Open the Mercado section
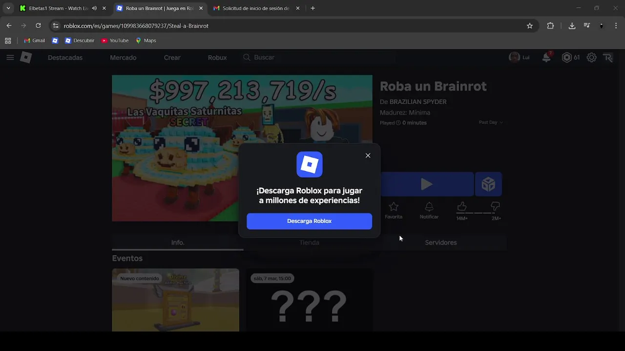 (x=123, y=58)
